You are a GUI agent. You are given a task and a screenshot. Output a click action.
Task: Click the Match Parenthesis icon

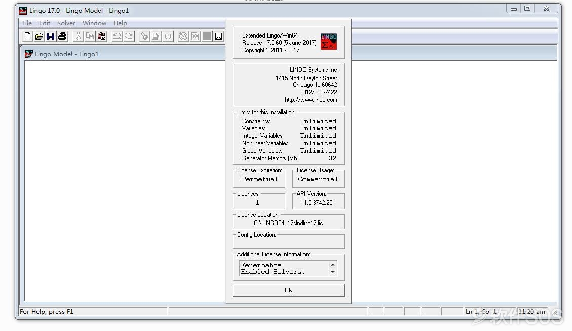tap(168, 36)
